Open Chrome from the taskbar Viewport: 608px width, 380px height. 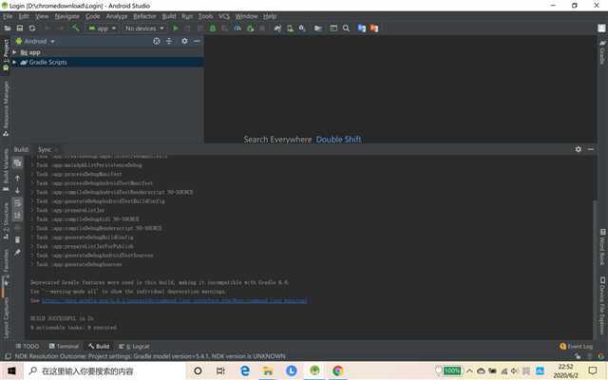(x=338, y=371)
